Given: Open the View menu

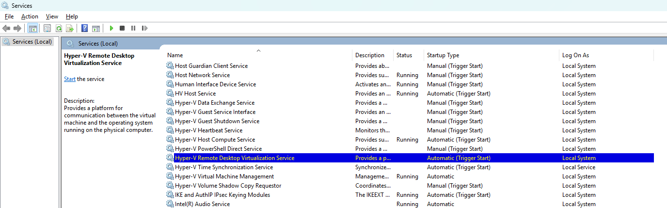Looking at the screenshot, I should tap(52, 16).
